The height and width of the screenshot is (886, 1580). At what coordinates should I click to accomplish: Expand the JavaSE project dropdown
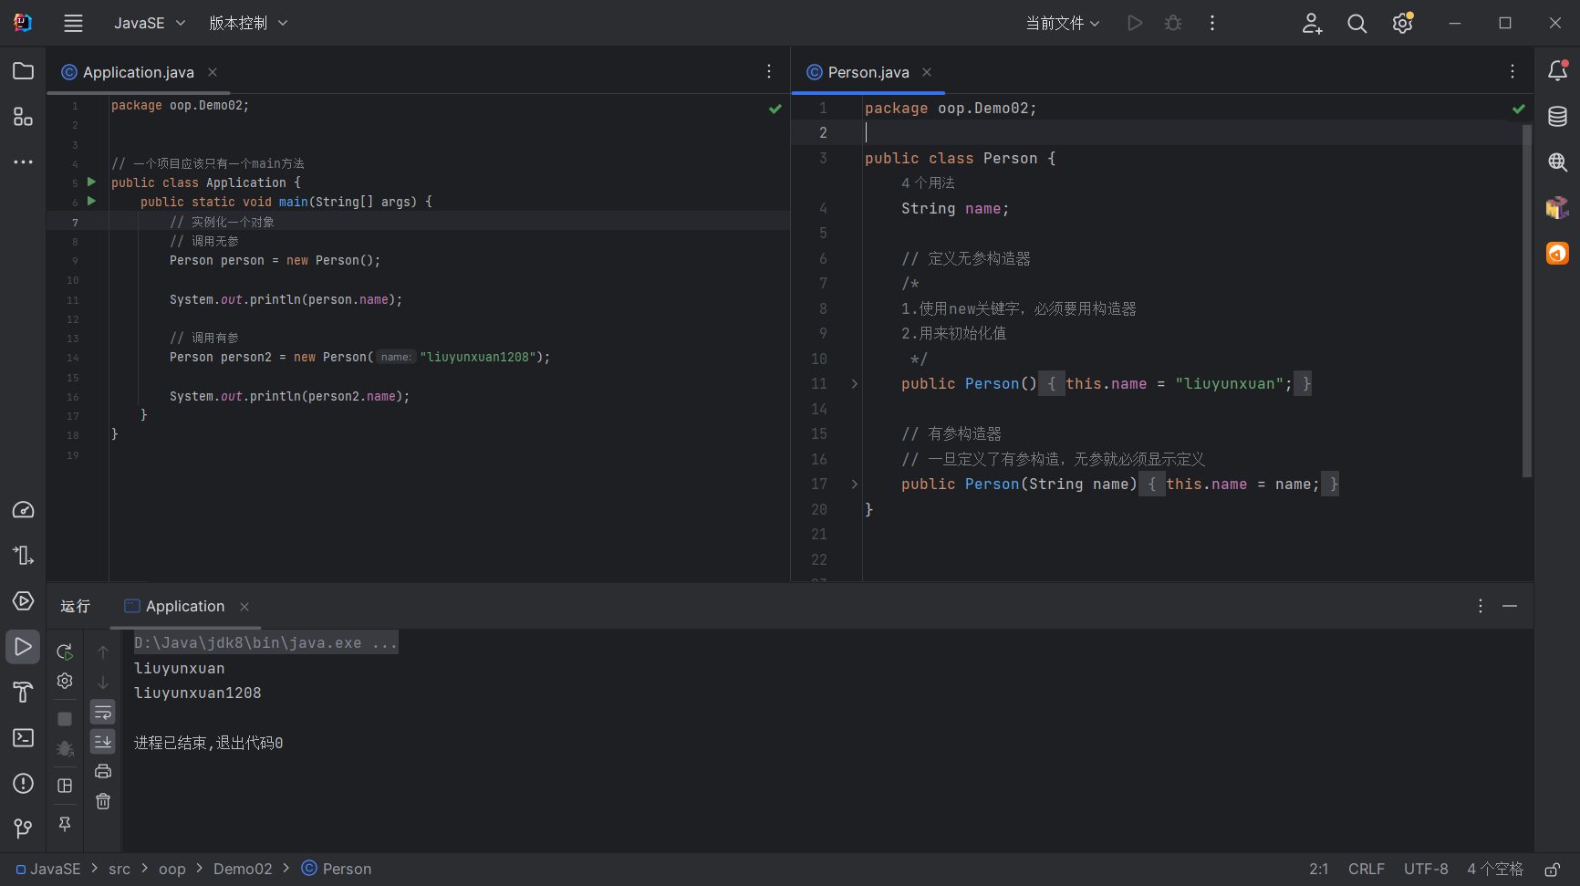(150, 24)
